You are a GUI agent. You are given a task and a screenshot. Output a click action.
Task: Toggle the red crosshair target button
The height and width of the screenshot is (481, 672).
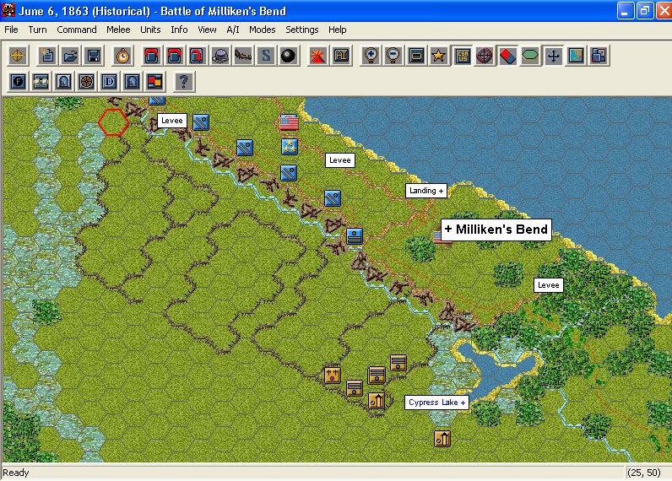pyautogui.click(x=485, y=57)
